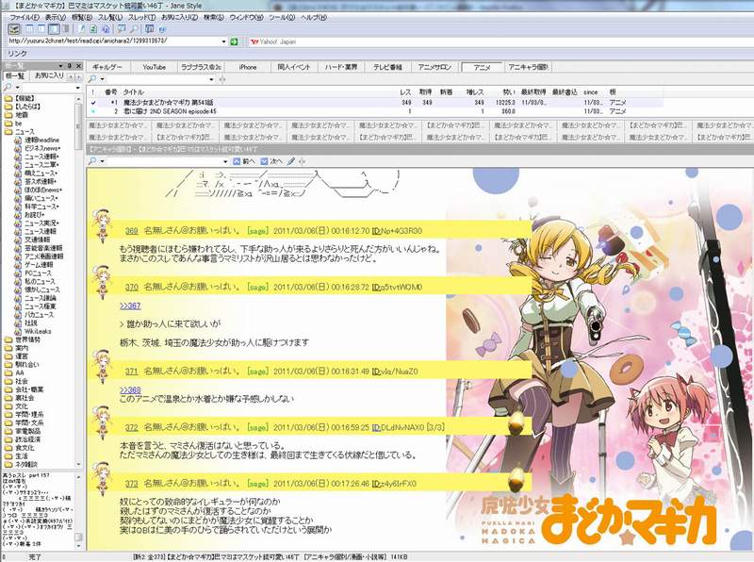Expand the 学問・理系 folder
This screenshot has height=562, width=754.
click(25, 414)
